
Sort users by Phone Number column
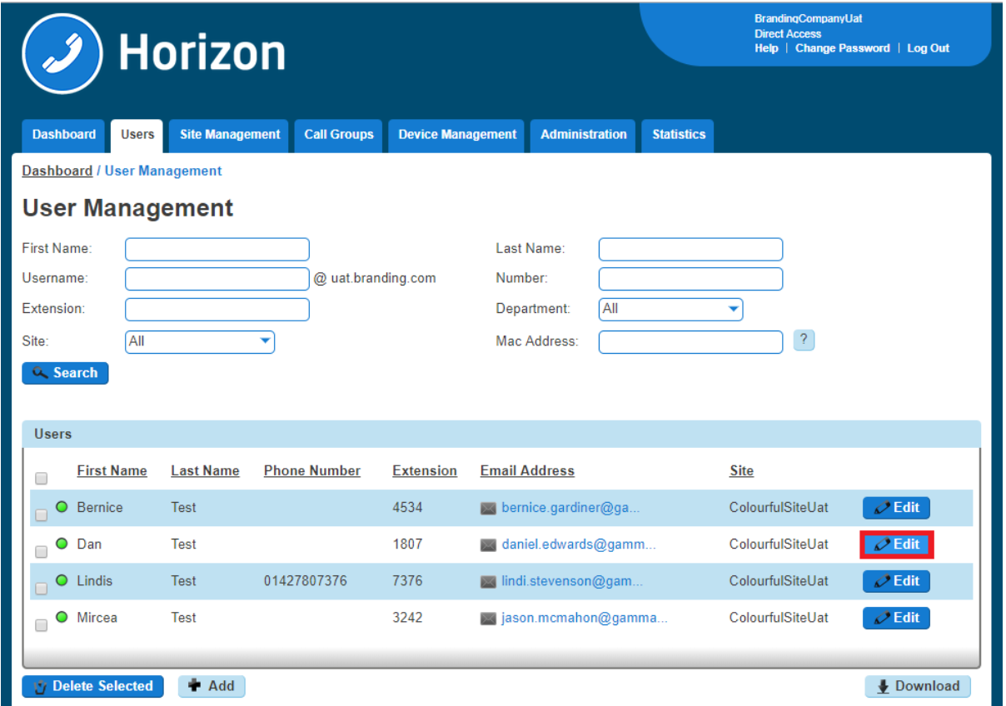tap(312, 471)
